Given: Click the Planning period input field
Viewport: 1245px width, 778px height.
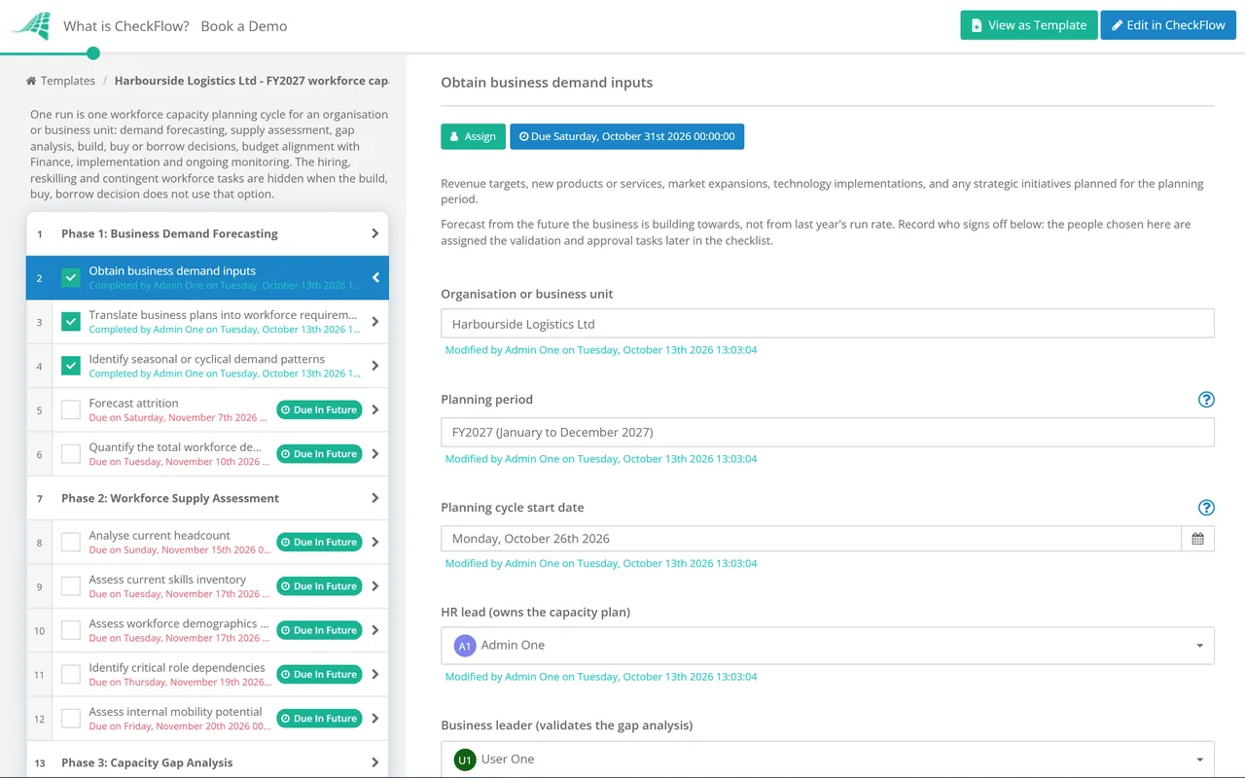Looking at the screenshot, I should point(828,433).
